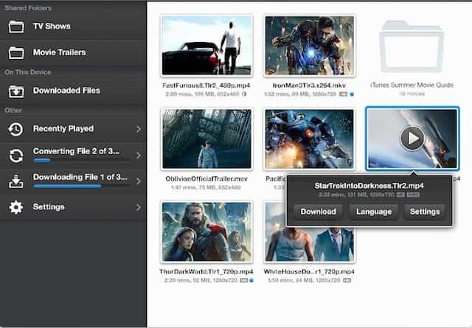Viewport: 472px width, 328px height.
Task: Click the FastFurious6.Tlr2_480p.mp4 file name
Action: pos(206,86)
